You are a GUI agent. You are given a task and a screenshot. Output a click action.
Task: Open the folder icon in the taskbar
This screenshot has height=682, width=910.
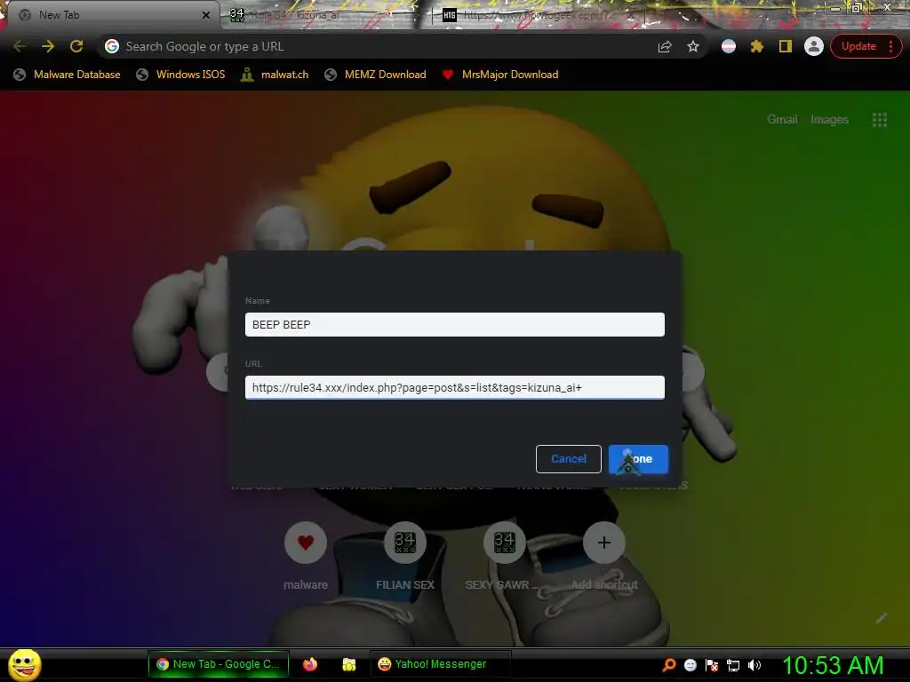348,664
